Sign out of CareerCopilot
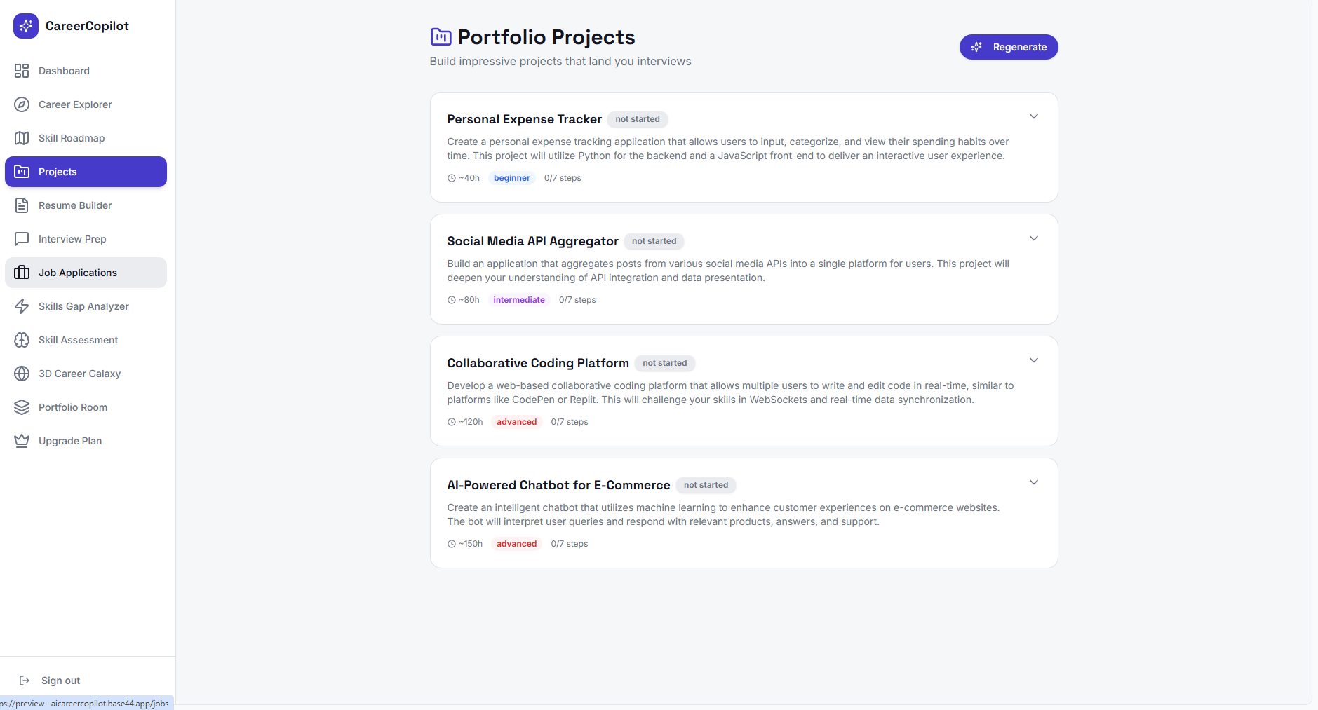This screenshot has height=710, width=1318. 60,681
